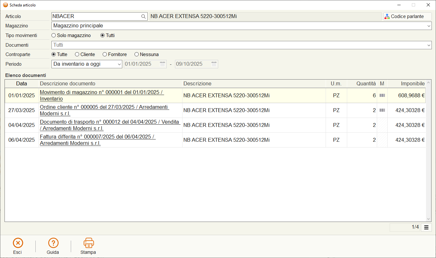Click the table scrollbar up arrow
This screenshot has width=436, height=258.
pyautogui.click(x=428, y=82)
